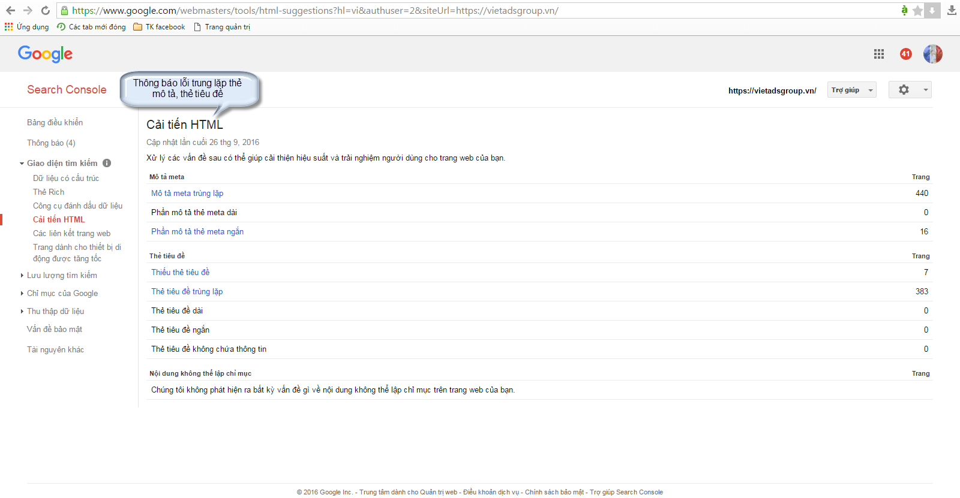Select Dữ liệu có cấu trúc

pyautogui.click(x=66, y=178)
